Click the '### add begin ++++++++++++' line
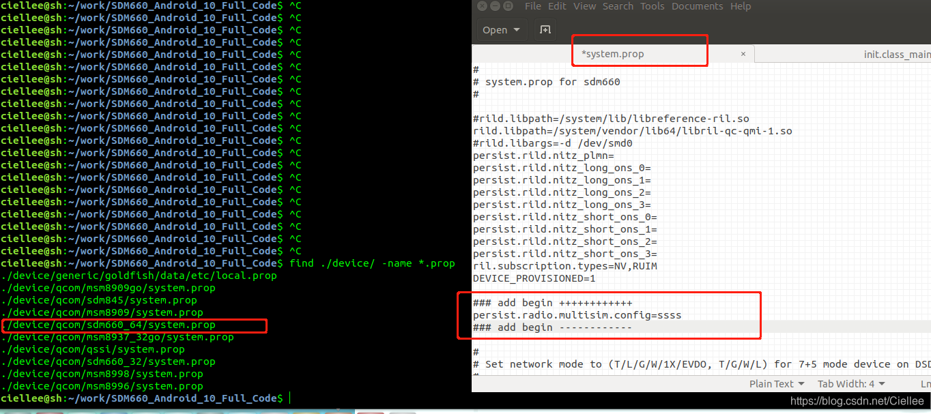931x414 pixels. (553, 303)
